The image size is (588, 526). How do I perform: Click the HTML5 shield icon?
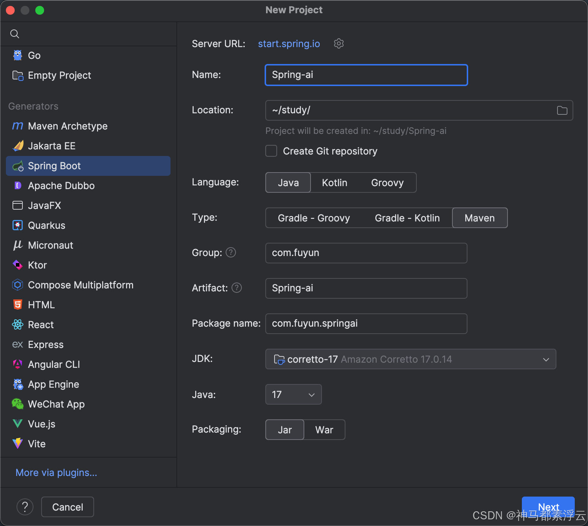(18, 305)
